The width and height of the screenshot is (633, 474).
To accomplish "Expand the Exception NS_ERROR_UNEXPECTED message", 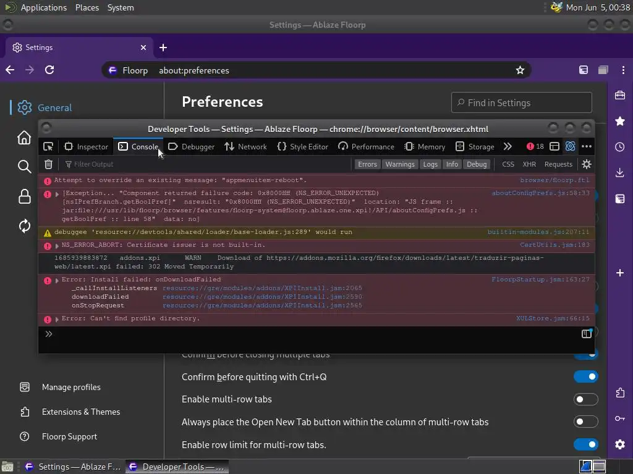I will click(57, 194).
